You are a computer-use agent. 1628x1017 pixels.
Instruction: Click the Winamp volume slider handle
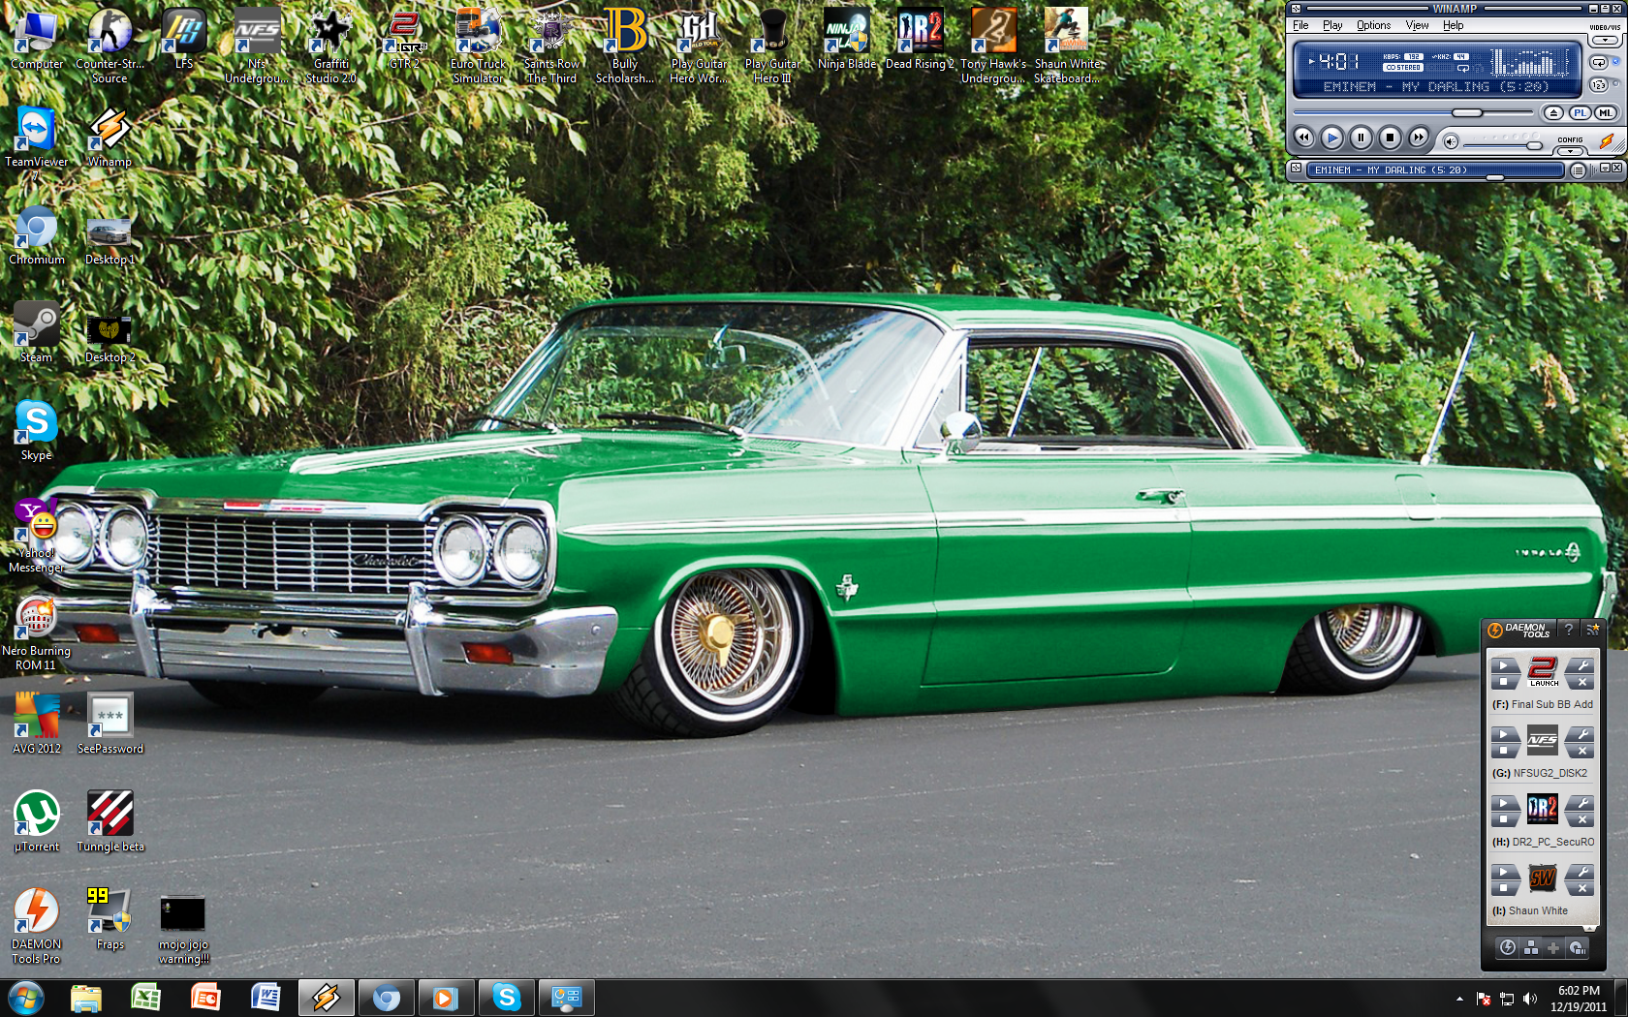[x=1534, y=145]
